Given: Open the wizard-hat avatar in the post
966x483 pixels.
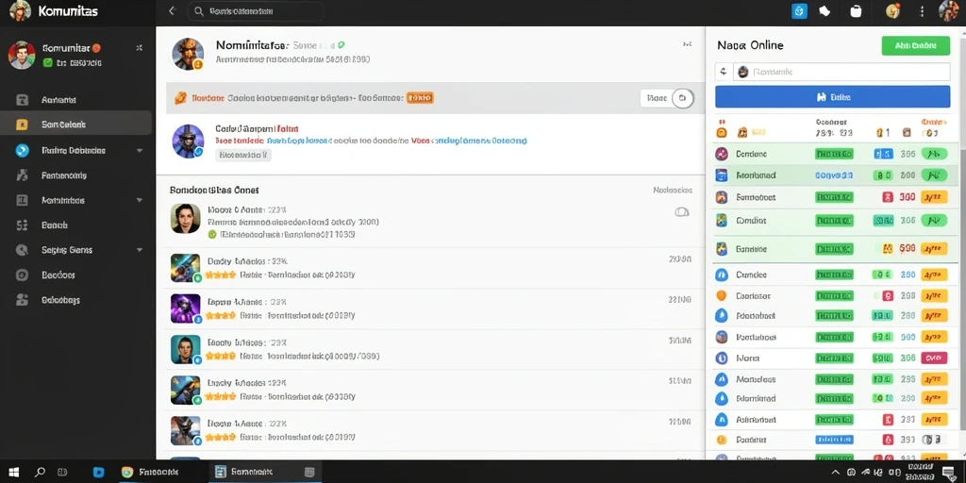Looking at the screenshot, I should pos(188,141).
